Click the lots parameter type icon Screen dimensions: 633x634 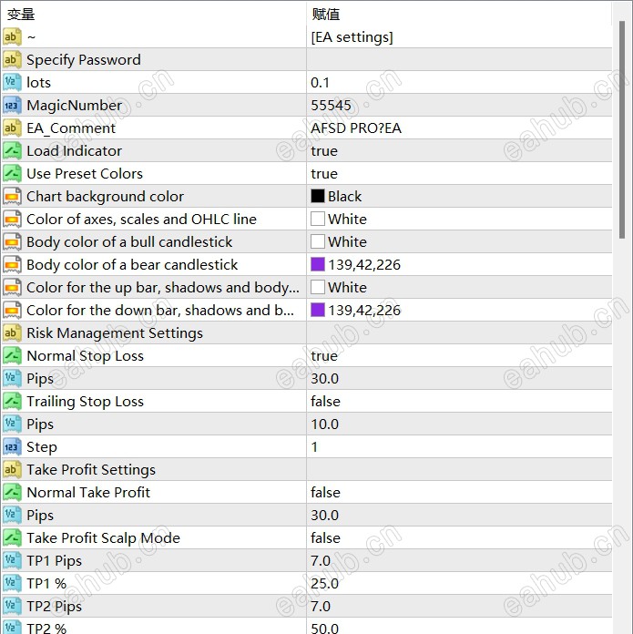click(x=12, y=83)
